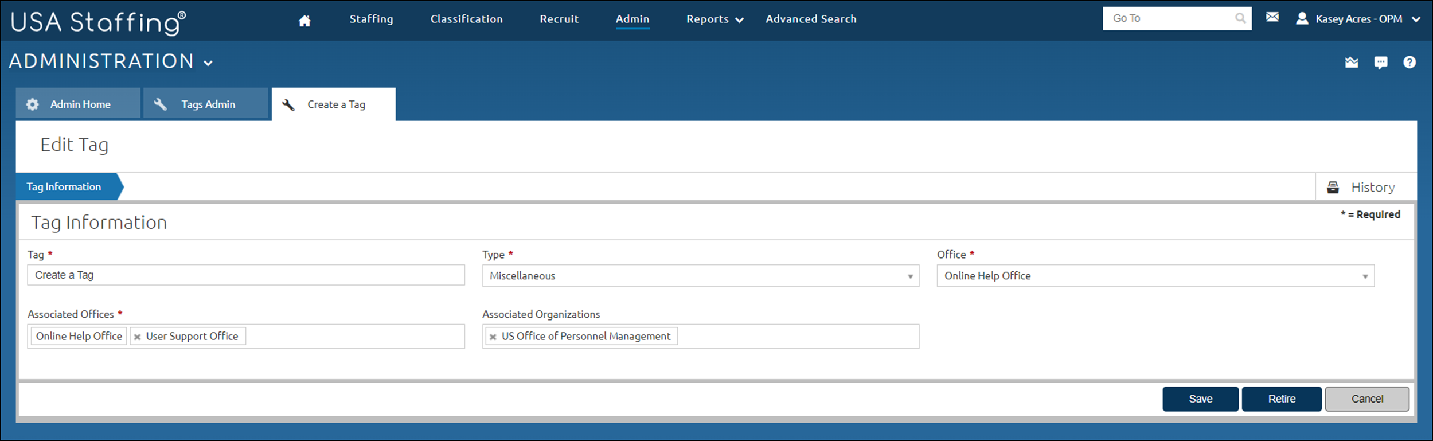Open the Classification menu

click(x=466, y=19)
